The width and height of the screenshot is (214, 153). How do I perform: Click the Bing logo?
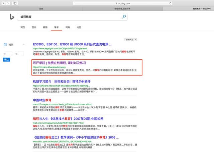click(12, 17)
